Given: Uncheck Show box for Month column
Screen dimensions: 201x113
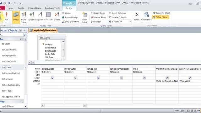Looking at the screenshot, I should pyautogui.click(x=167, y=78).
